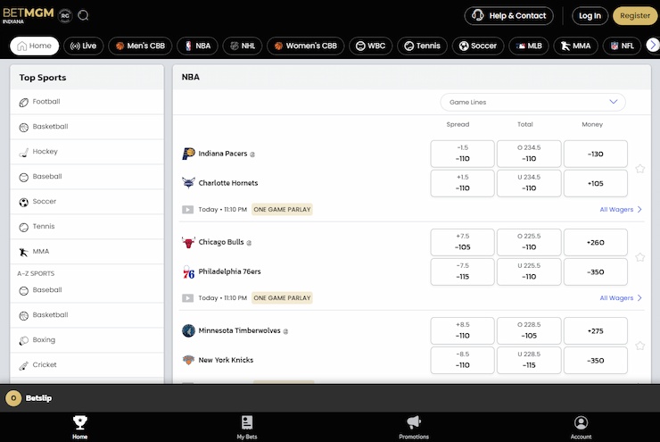This screenshot has height=442, width=660.
Task: Open the Game Lines dropdown
Action: pos(532,102)
